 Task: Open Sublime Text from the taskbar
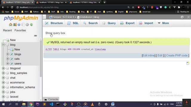click(44, 104)
